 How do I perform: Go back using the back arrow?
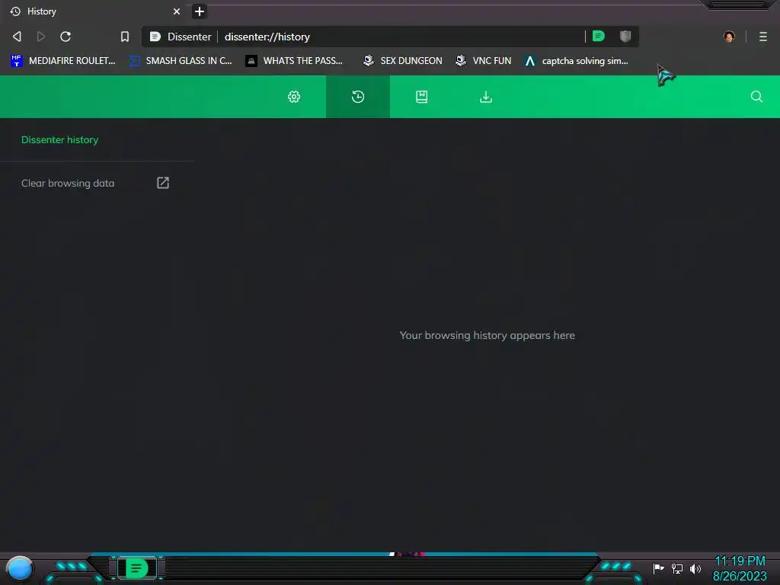coord(17,37)
